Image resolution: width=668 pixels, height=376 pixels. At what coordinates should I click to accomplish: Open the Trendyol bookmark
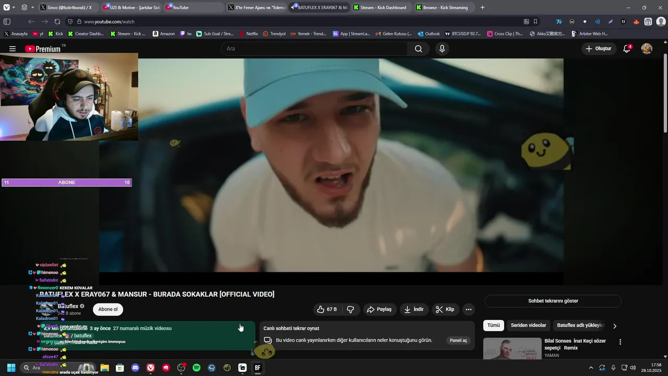tap(274, 33)
